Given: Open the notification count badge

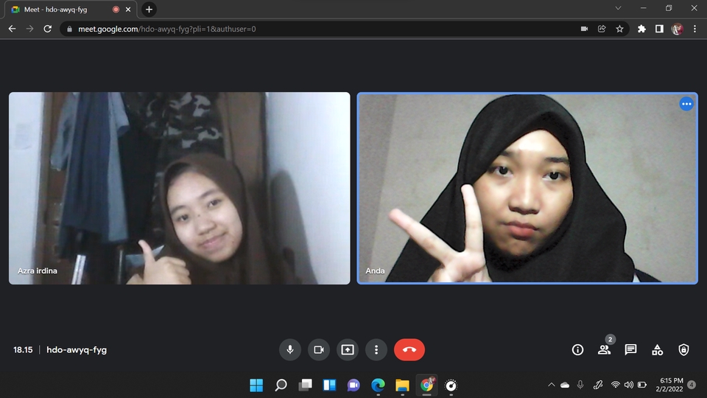Looking at the screenshot, I should 692,385.
